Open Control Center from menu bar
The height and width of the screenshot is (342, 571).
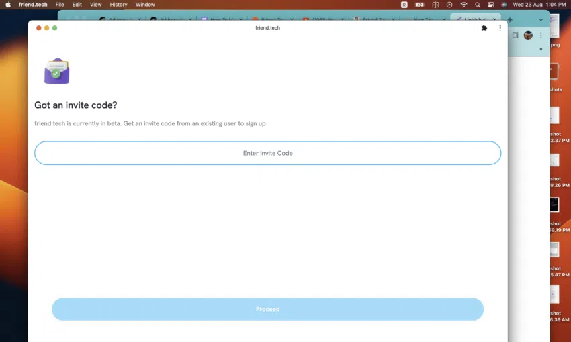[491, 5]
